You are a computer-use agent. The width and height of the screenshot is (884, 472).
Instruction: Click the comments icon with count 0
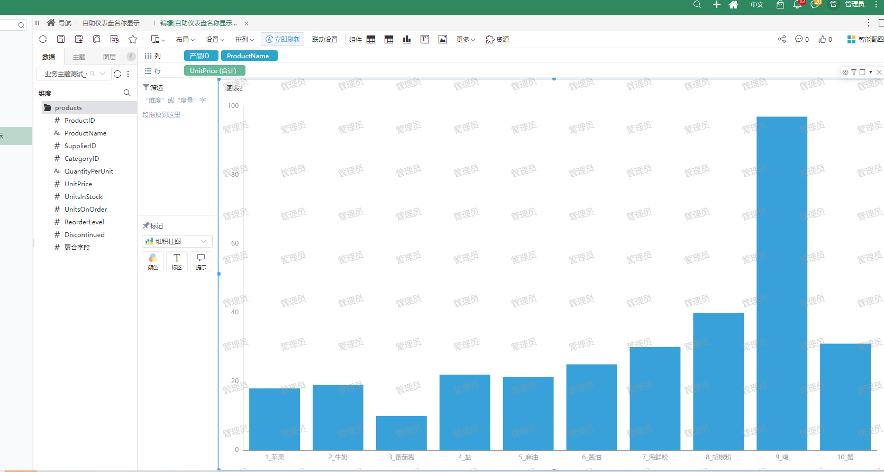(801, 39)
